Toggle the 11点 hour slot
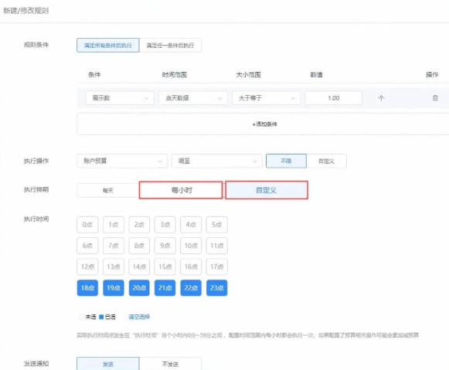449x370 pixels. (x=216, y=246)
